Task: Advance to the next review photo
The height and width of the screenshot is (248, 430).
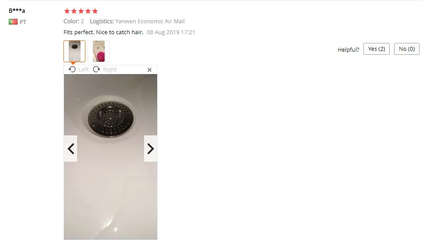Action: (x=151, y=149)
